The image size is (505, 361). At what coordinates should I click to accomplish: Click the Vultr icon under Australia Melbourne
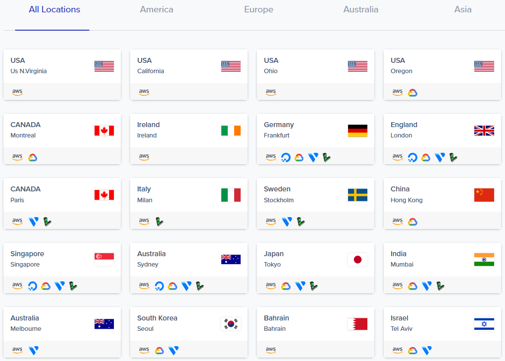click(x=34, y=350)
